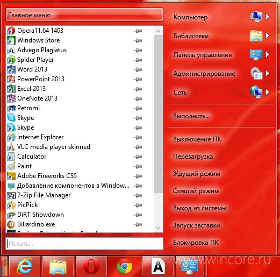Image resolution: width=280 pixels, height=277 pixels.
Task: Click the Главное меню header bar
Action: pyautogui.click(x=84, y=15)
